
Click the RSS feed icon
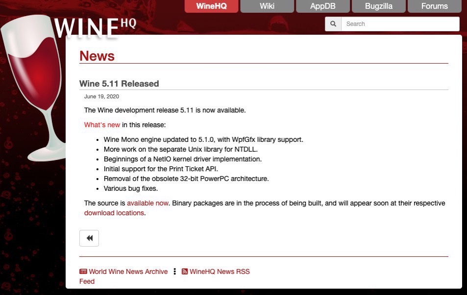click(x=185, y=272)
